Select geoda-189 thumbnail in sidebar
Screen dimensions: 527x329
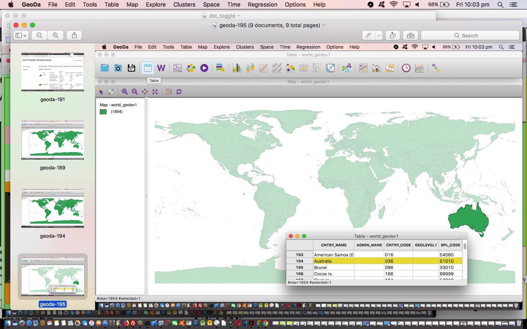(x=53, y=140)
